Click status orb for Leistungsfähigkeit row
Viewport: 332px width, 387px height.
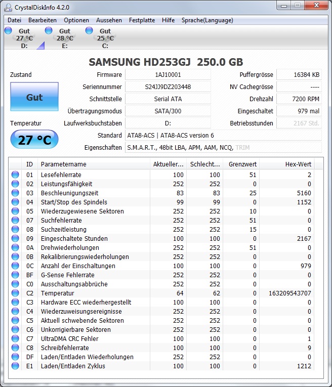click(15, 184)
